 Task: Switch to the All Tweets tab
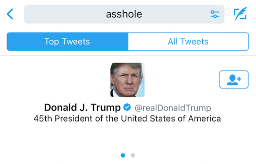pyautogui.click(x=189, y=41)
